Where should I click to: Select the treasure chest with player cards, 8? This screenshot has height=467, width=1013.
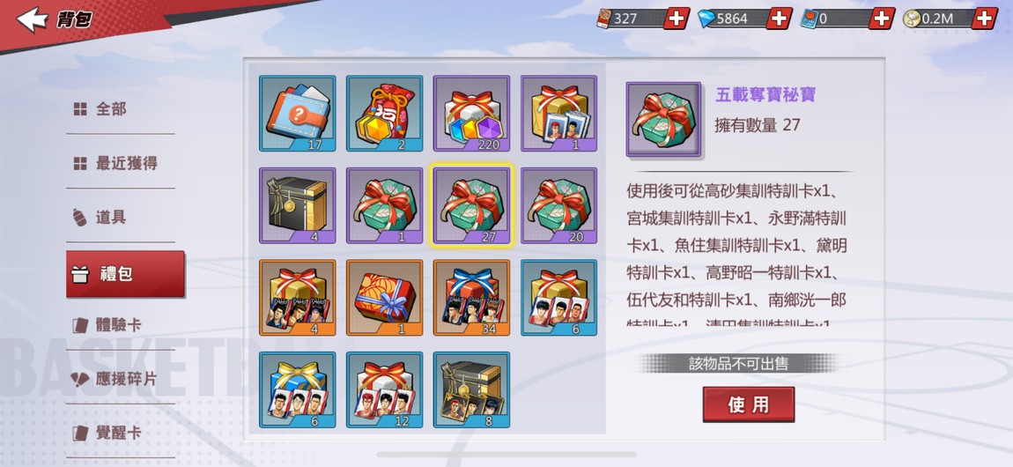click(x=471, y=389)
